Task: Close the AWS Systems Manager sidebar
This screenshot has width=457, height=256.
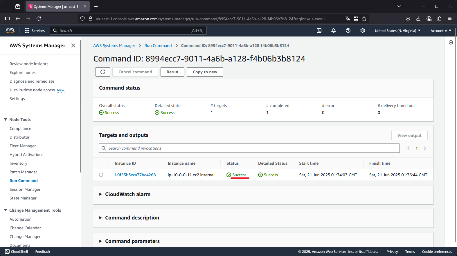Action: click(73, 46)
